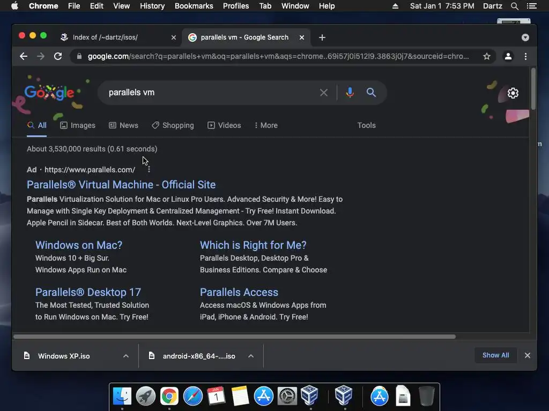
Task: Click the Google holiday doodle logo
Action: click(x=49, y=93)
